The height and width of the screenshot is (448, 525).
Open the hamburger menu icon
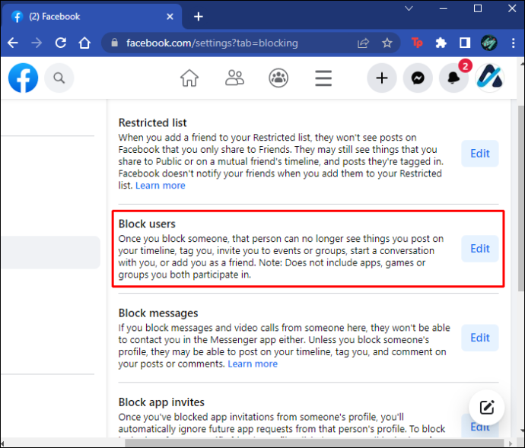[x=323, y=78]
